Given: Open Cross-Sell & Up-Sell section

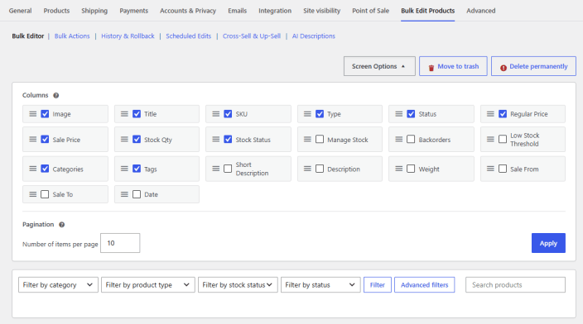Looking at the screenshot, I should tap(252, 36).
